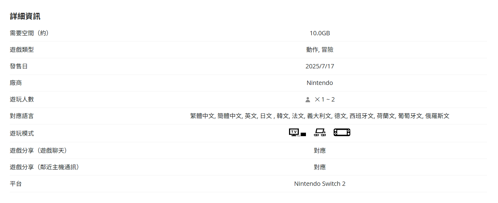Click the Nintendo publisher name
The height and width of the screenshot is (203, 498).
pos(319,83)
